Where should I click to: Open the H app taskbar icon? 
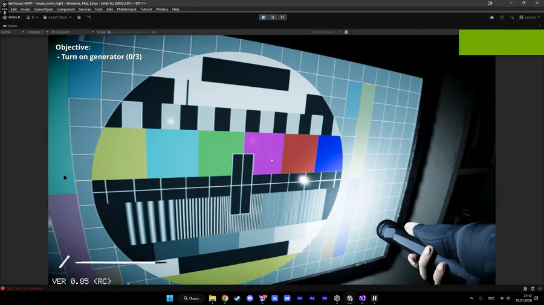click(374, 298)
